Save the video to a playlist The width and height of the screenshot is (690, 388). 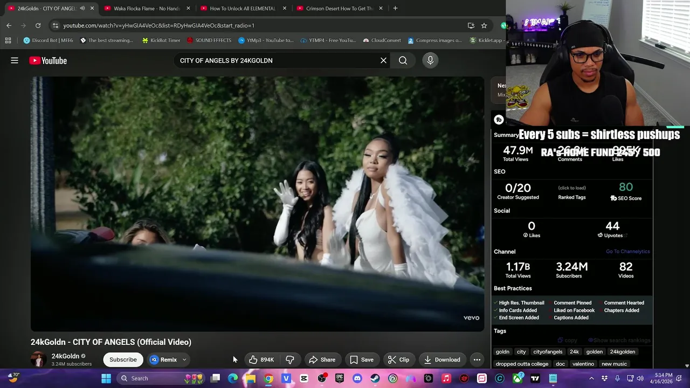coord(362,359)
